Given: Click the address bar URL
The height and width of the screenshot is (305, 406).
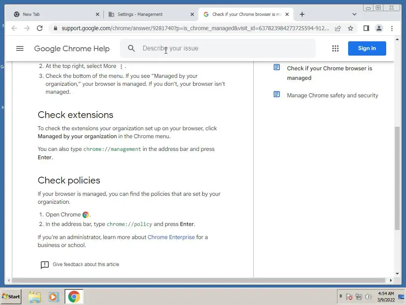Looking at the screenshot, I should 195,28.
